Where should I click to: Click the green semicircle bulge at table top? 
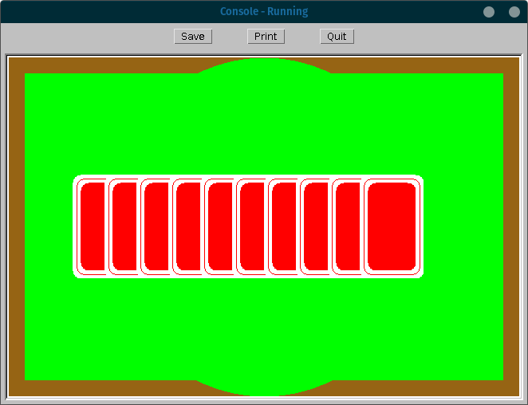coord(264,65)
